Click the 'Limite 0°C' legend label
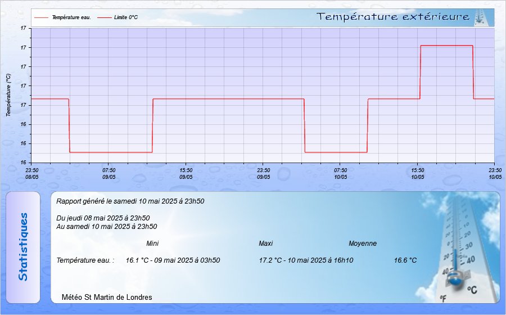 click(x=126, y=17)
